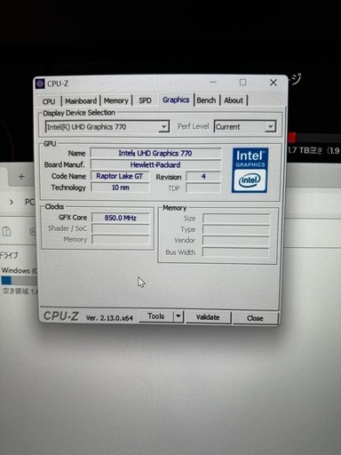Click the Hewlett-Packard Board Manuf. field
This screenshot has height=455, width=341.
tap(155, 164)
